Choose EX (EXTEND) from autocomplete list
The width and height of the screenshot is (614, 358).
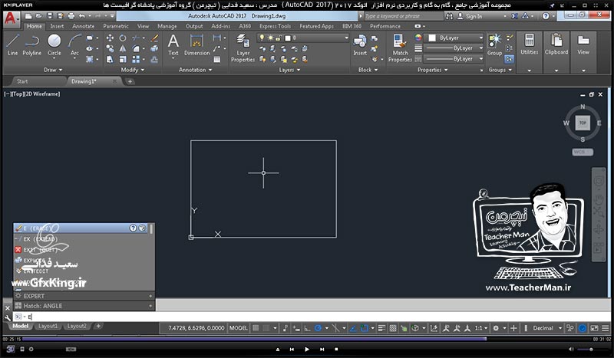point(81,238)
